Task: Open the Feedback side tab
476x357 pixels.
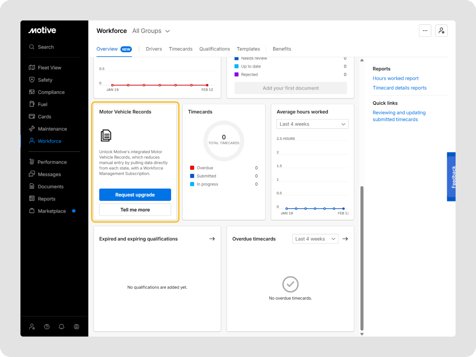Action: 452,177
